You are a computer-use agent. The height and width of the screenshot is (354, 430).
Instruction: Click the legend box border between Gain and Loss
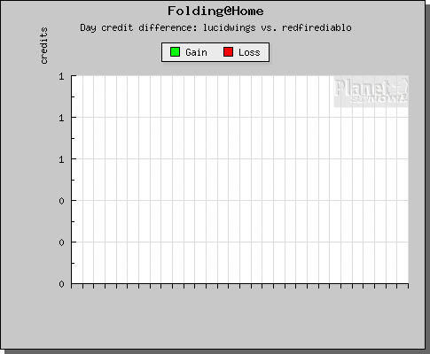coord(215,52)
